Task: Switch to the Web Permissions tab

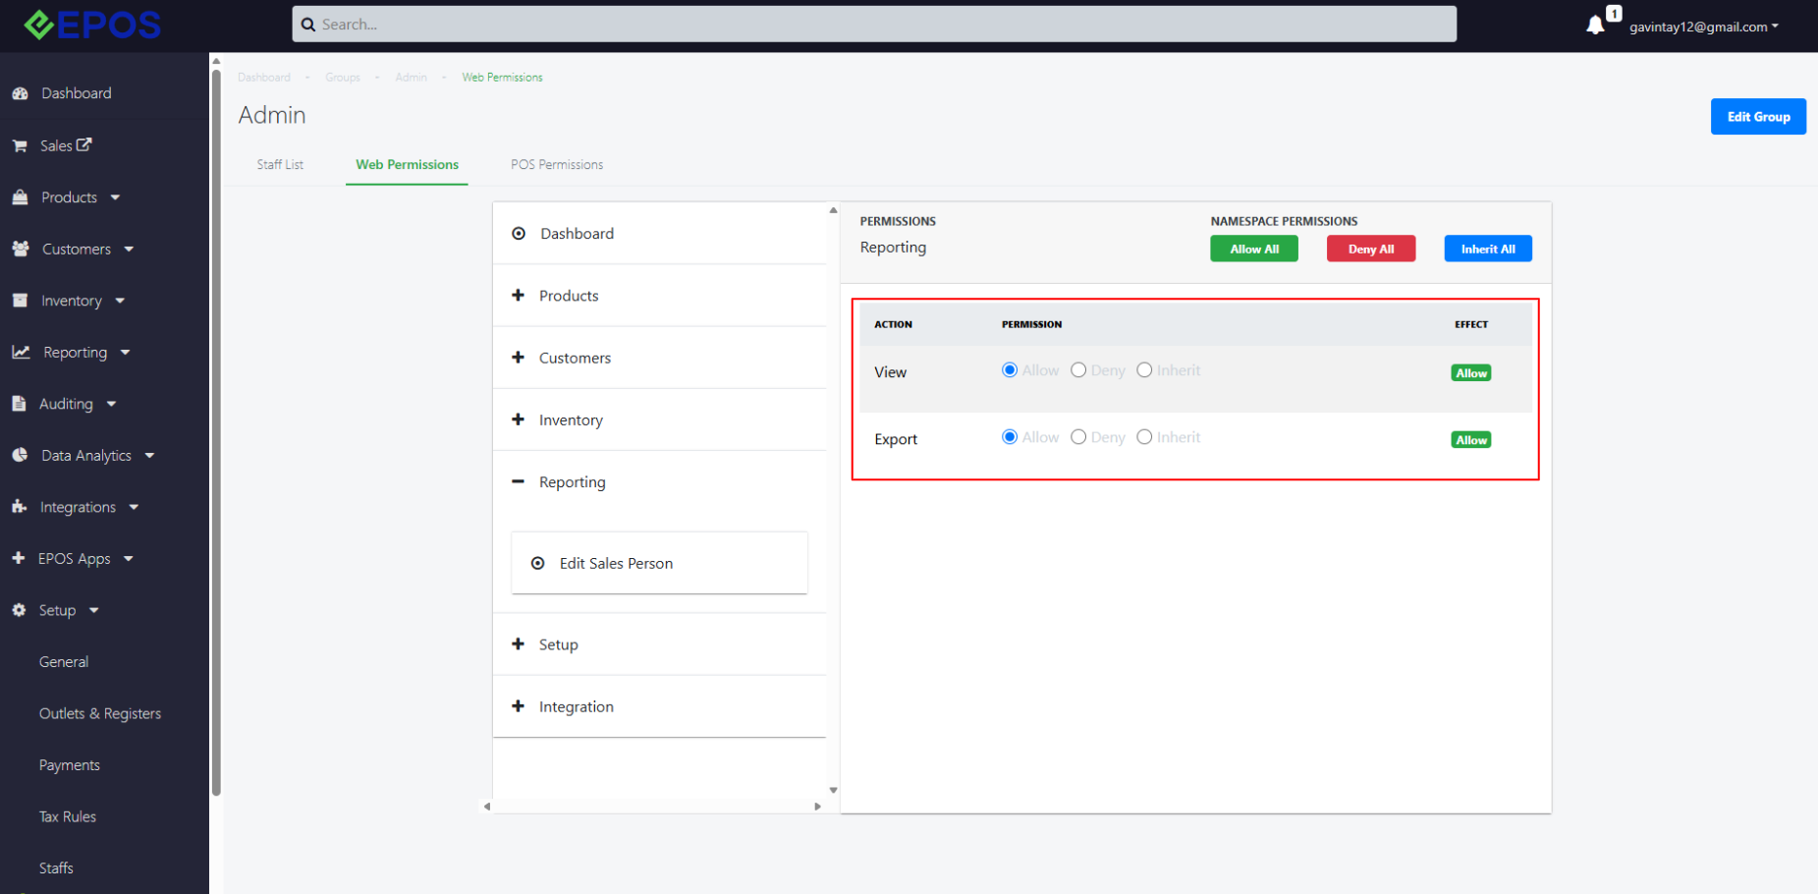Action: [x=407, y=164]
